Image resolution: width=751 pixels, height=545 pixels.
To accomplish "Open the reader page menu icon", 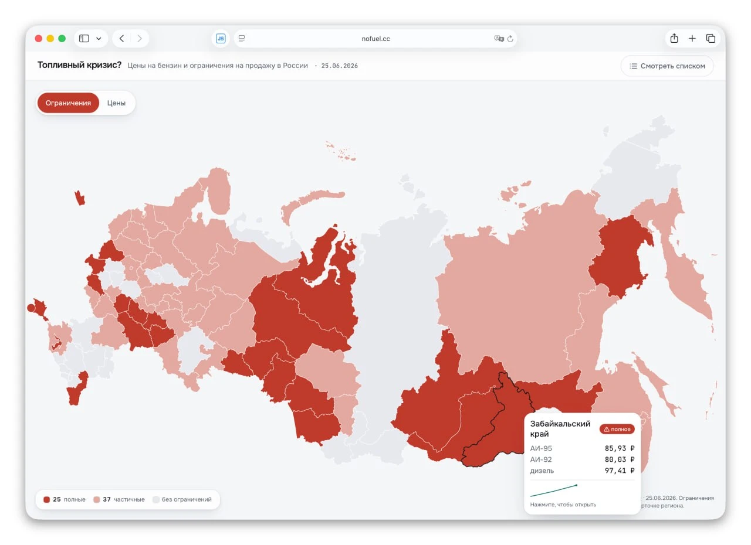I will (x=242, y=39).
